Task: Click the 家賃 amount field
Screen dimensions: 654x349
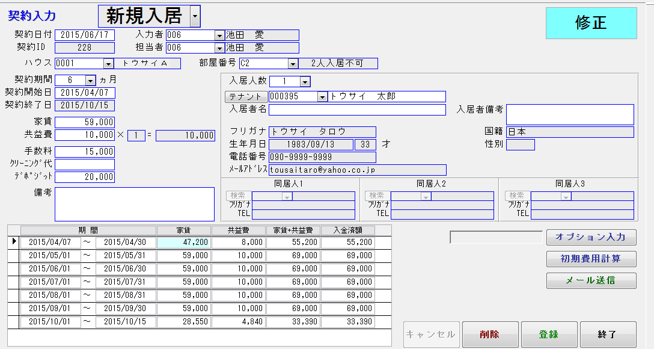Action: [85, 122]
